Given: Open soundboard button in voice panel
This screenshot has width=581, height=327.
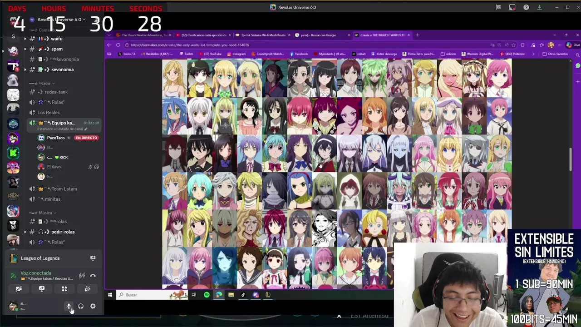Looking at the screenshot, I should click(x=87, y=289).
